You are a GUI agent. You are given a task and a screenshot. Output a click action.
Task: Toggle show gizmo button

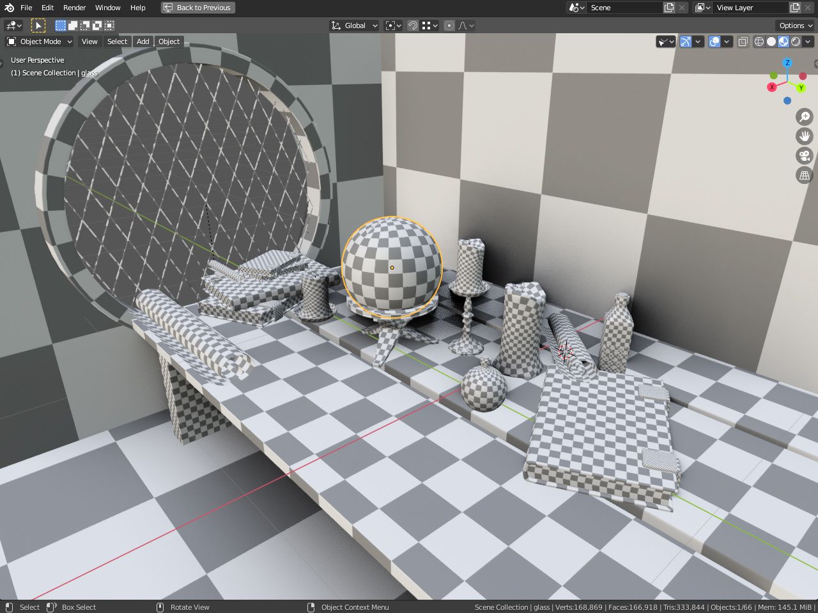pos(686,42)
